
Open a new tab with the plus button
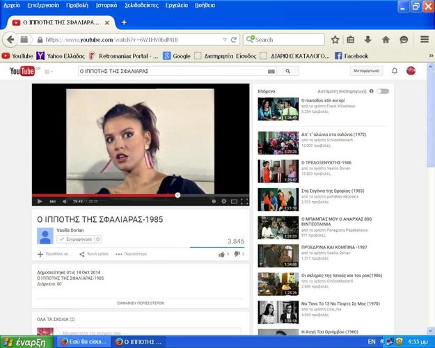[x=124, y=22]
